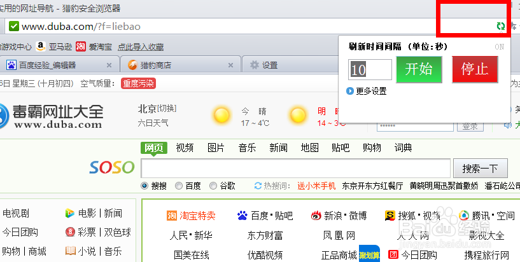
Task: Click the blue arrow icon beside 更多设置
Action: pyautogui.click(x=349, y=91)
